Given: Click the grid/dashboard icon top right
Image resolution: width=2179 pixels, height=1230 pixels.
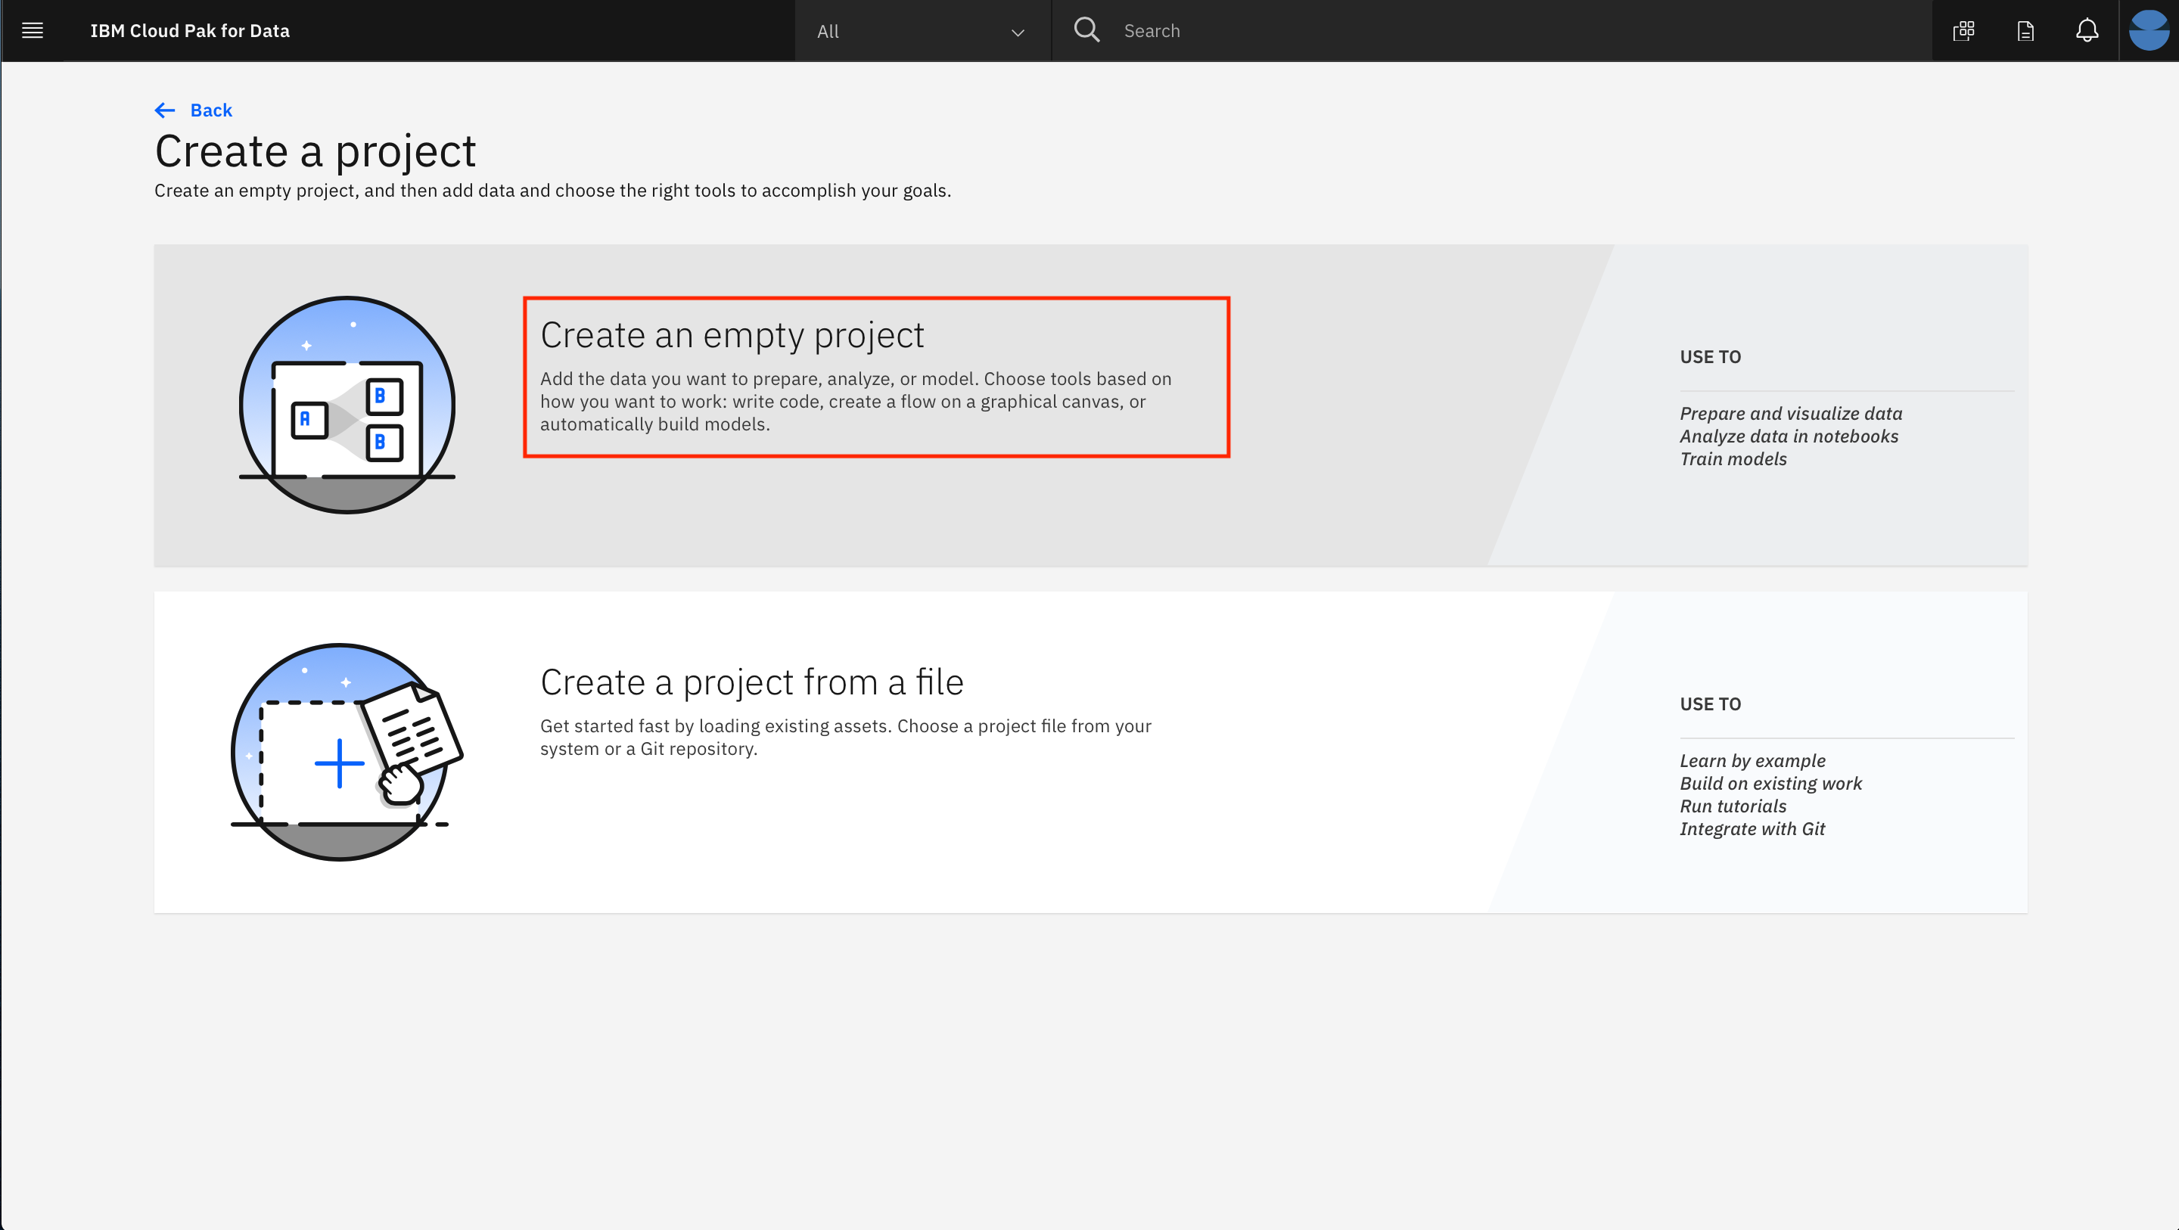Looking at the screenshot, I should [x=1963, y=30].
